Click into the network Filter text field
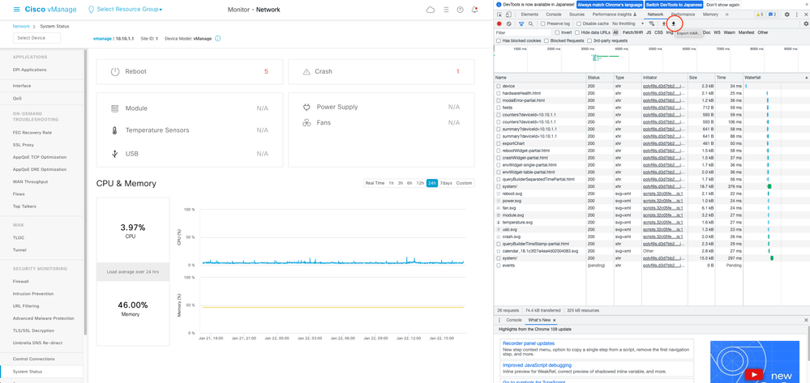Viewport: 810px width, 383px height. (x=521, y=32)
